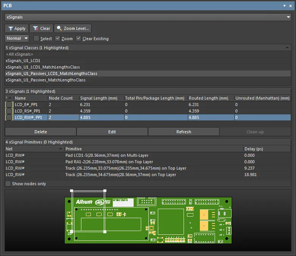
Task: Click the row marker for LCD_RS#_PP1
Action: tap(9, 111)
